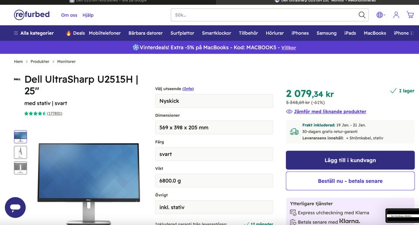Open the Villkor link in banner

tap(288, 47)
